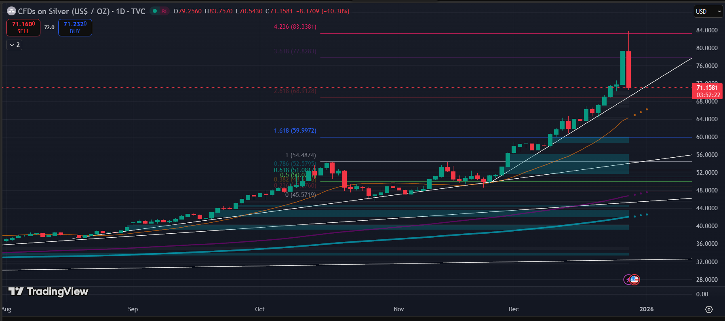Click the 71.1600 SELL button
The width and height of the screenshot is (725, 321).
coord(23,27)
